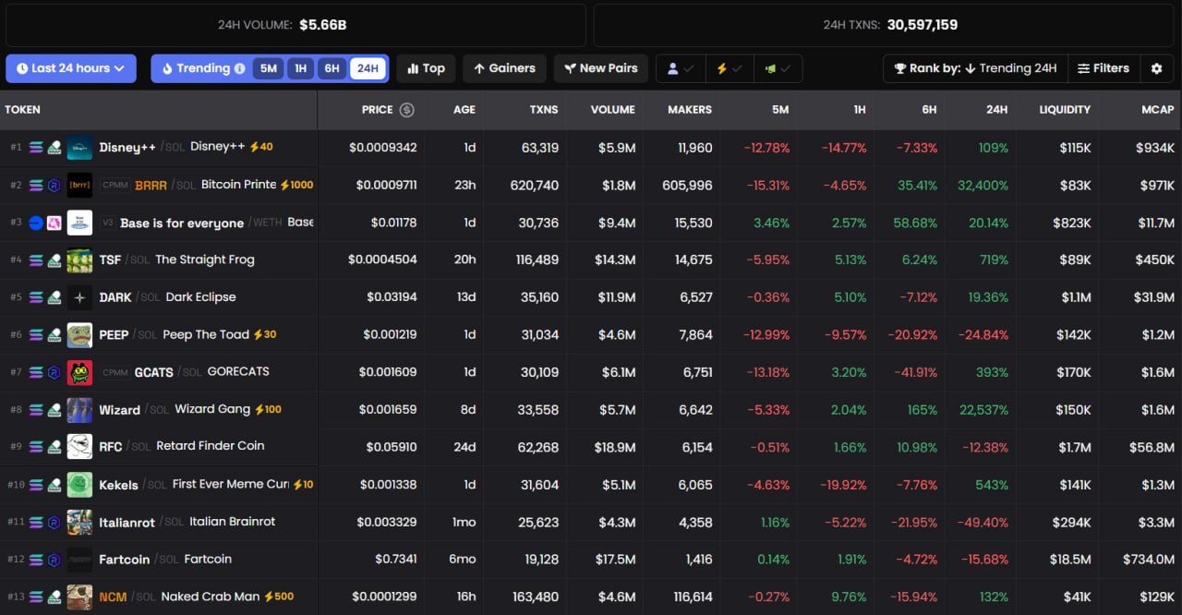Viewport: 1182px width, 615px height.
Task: Select the 5M trending timeframe
Action: (x=269, y=68)
